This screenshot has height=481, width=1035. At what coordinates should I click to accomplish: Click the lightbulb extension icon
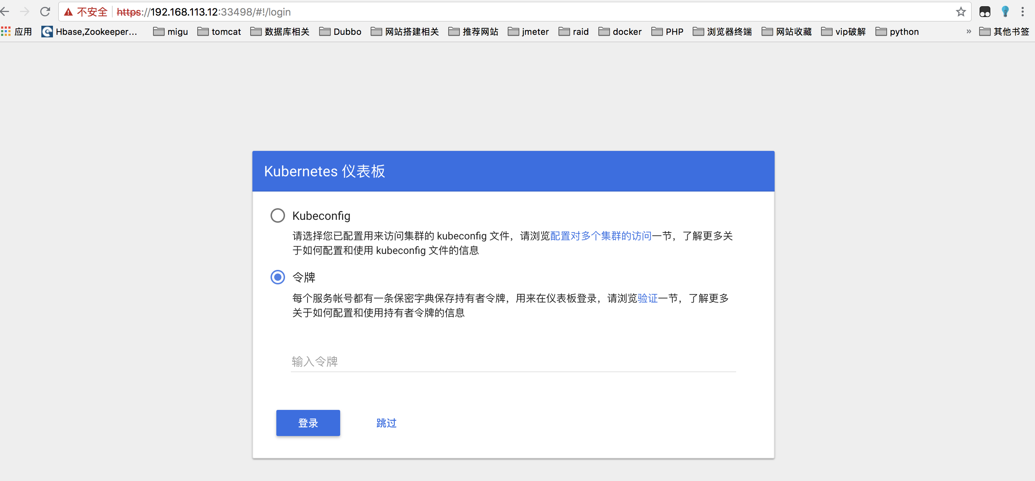(1005, 12)
